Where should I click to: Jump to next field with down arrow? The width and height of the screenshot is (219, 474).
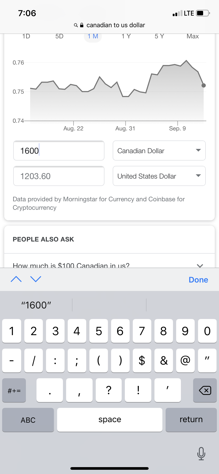tap(36, 279)
